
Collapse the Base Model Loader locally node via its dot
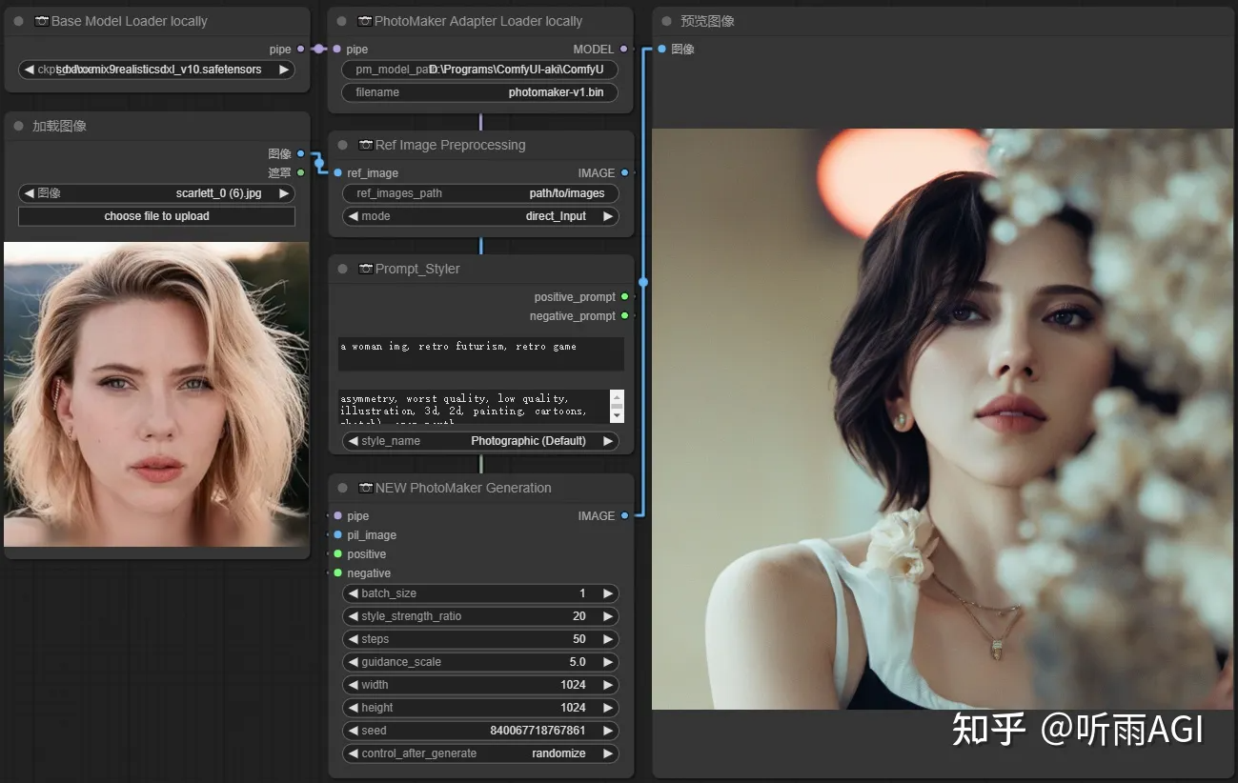click(x=18, y=21)
